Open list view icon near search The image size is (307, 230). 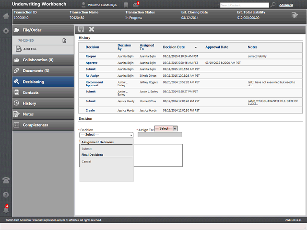click(215, 5)
